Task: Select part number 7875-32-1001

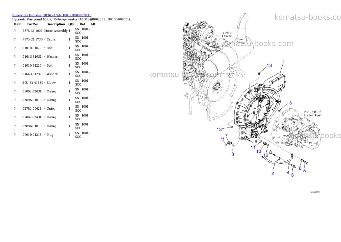Action: click(32, 31)
